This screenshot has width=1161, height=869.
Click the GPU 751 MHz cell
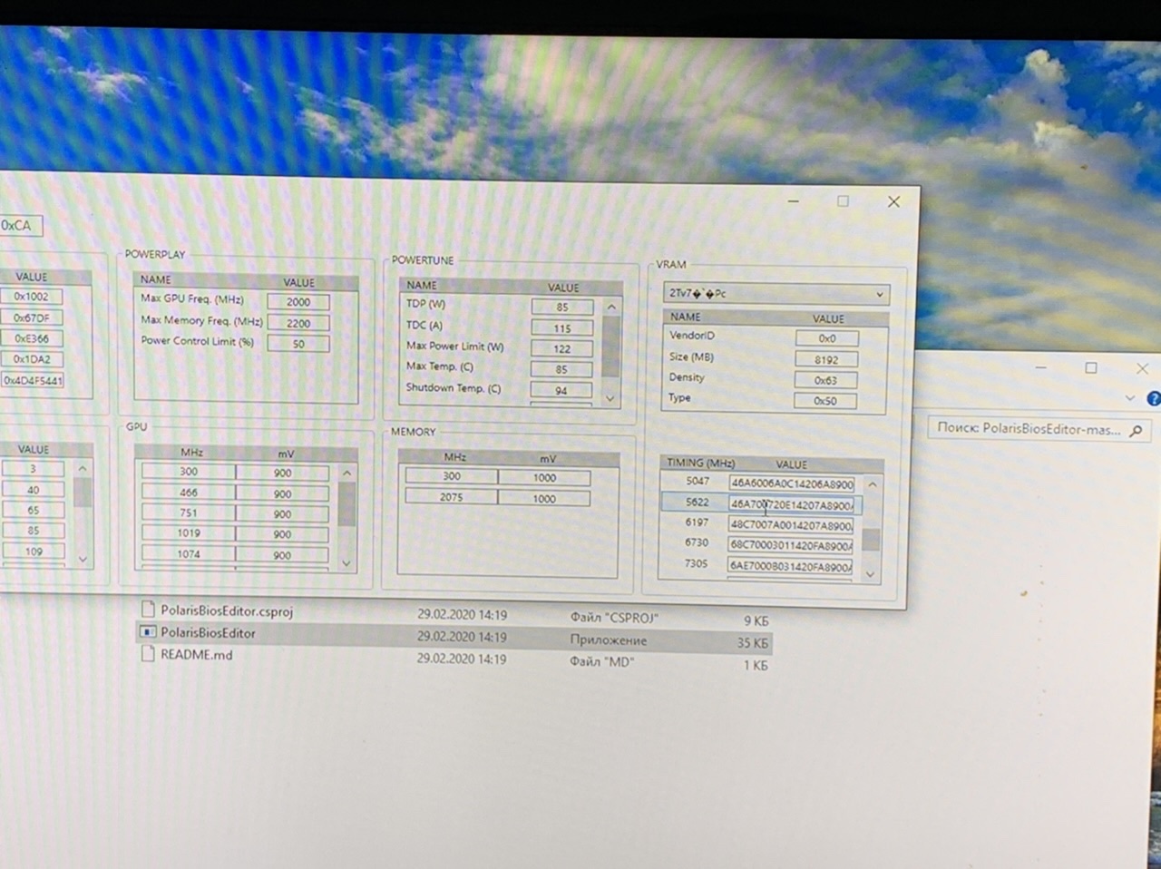click(x=189, y=513)
